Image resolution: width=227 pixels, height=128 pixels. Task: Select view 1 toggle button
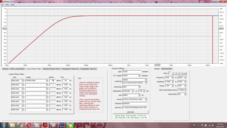click(170, 73)
